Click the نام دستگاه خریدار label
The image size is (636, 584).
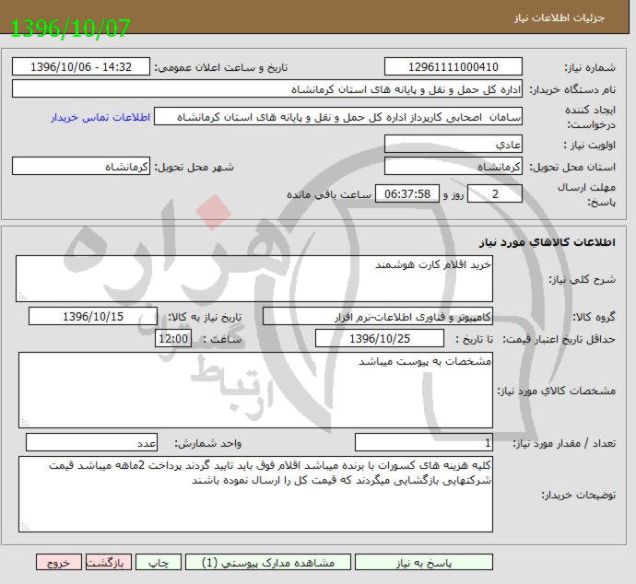pyautogui.click(x=572, y=89)
